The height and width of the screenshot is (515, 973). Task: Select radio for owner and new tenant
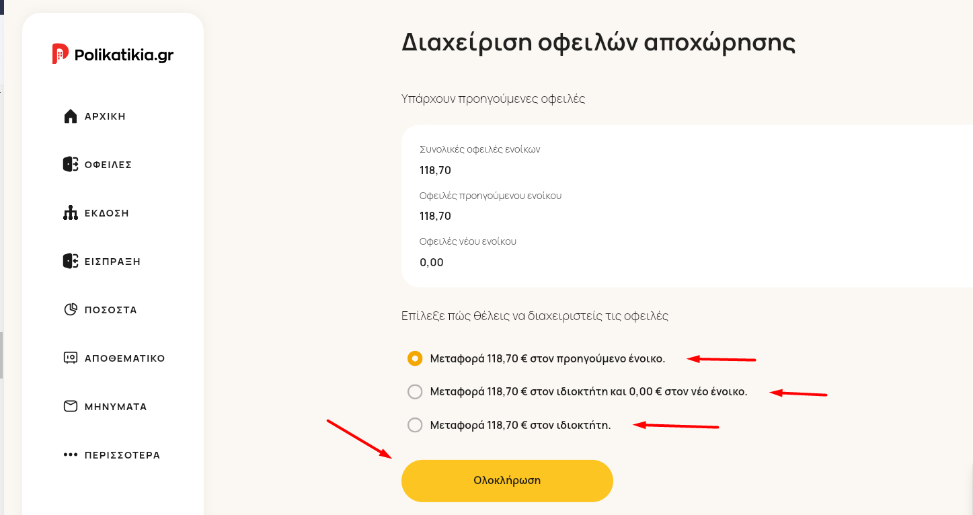click(x=415, y=391)
